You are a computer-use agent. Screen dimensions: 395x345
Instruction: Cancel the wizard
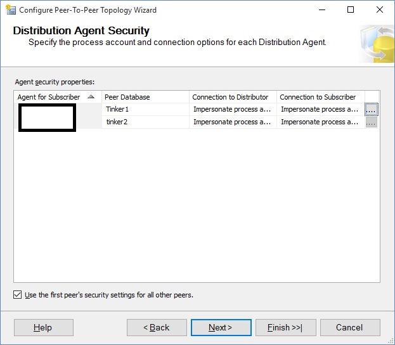tap(349, 327)
